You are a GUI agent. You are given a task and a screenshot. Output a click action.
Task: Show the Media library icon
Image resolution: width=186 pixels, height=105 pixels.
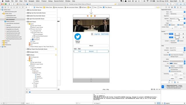click(x=178, y=82)
